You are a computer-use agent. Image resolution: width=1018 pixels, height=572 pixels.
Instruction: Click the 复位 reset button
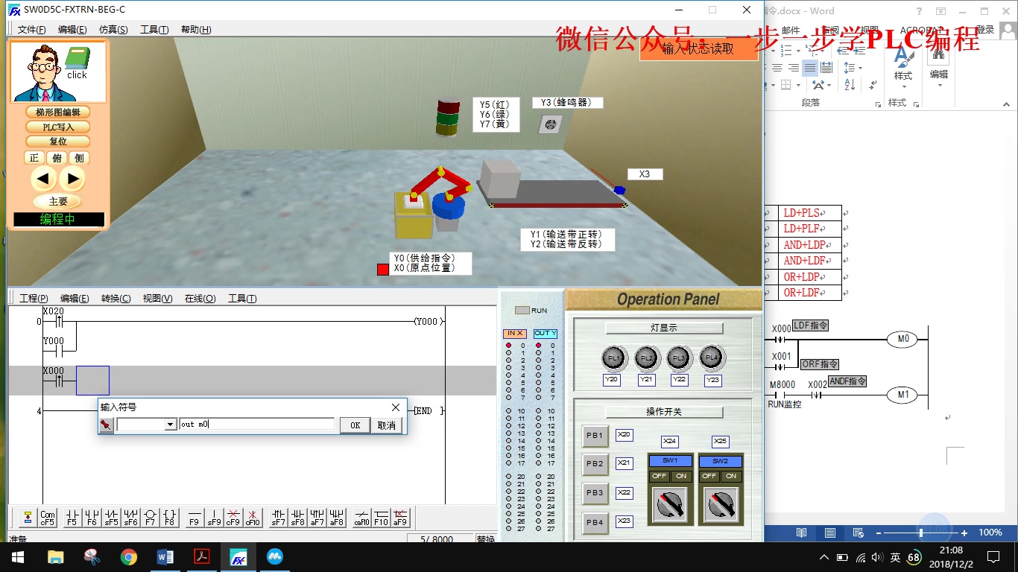58,142
